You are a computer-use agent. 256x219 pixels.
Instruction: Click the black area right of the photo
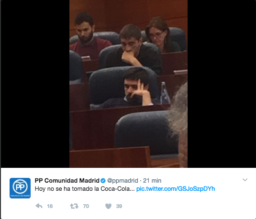pyautogui.click(x=222, y=84)
